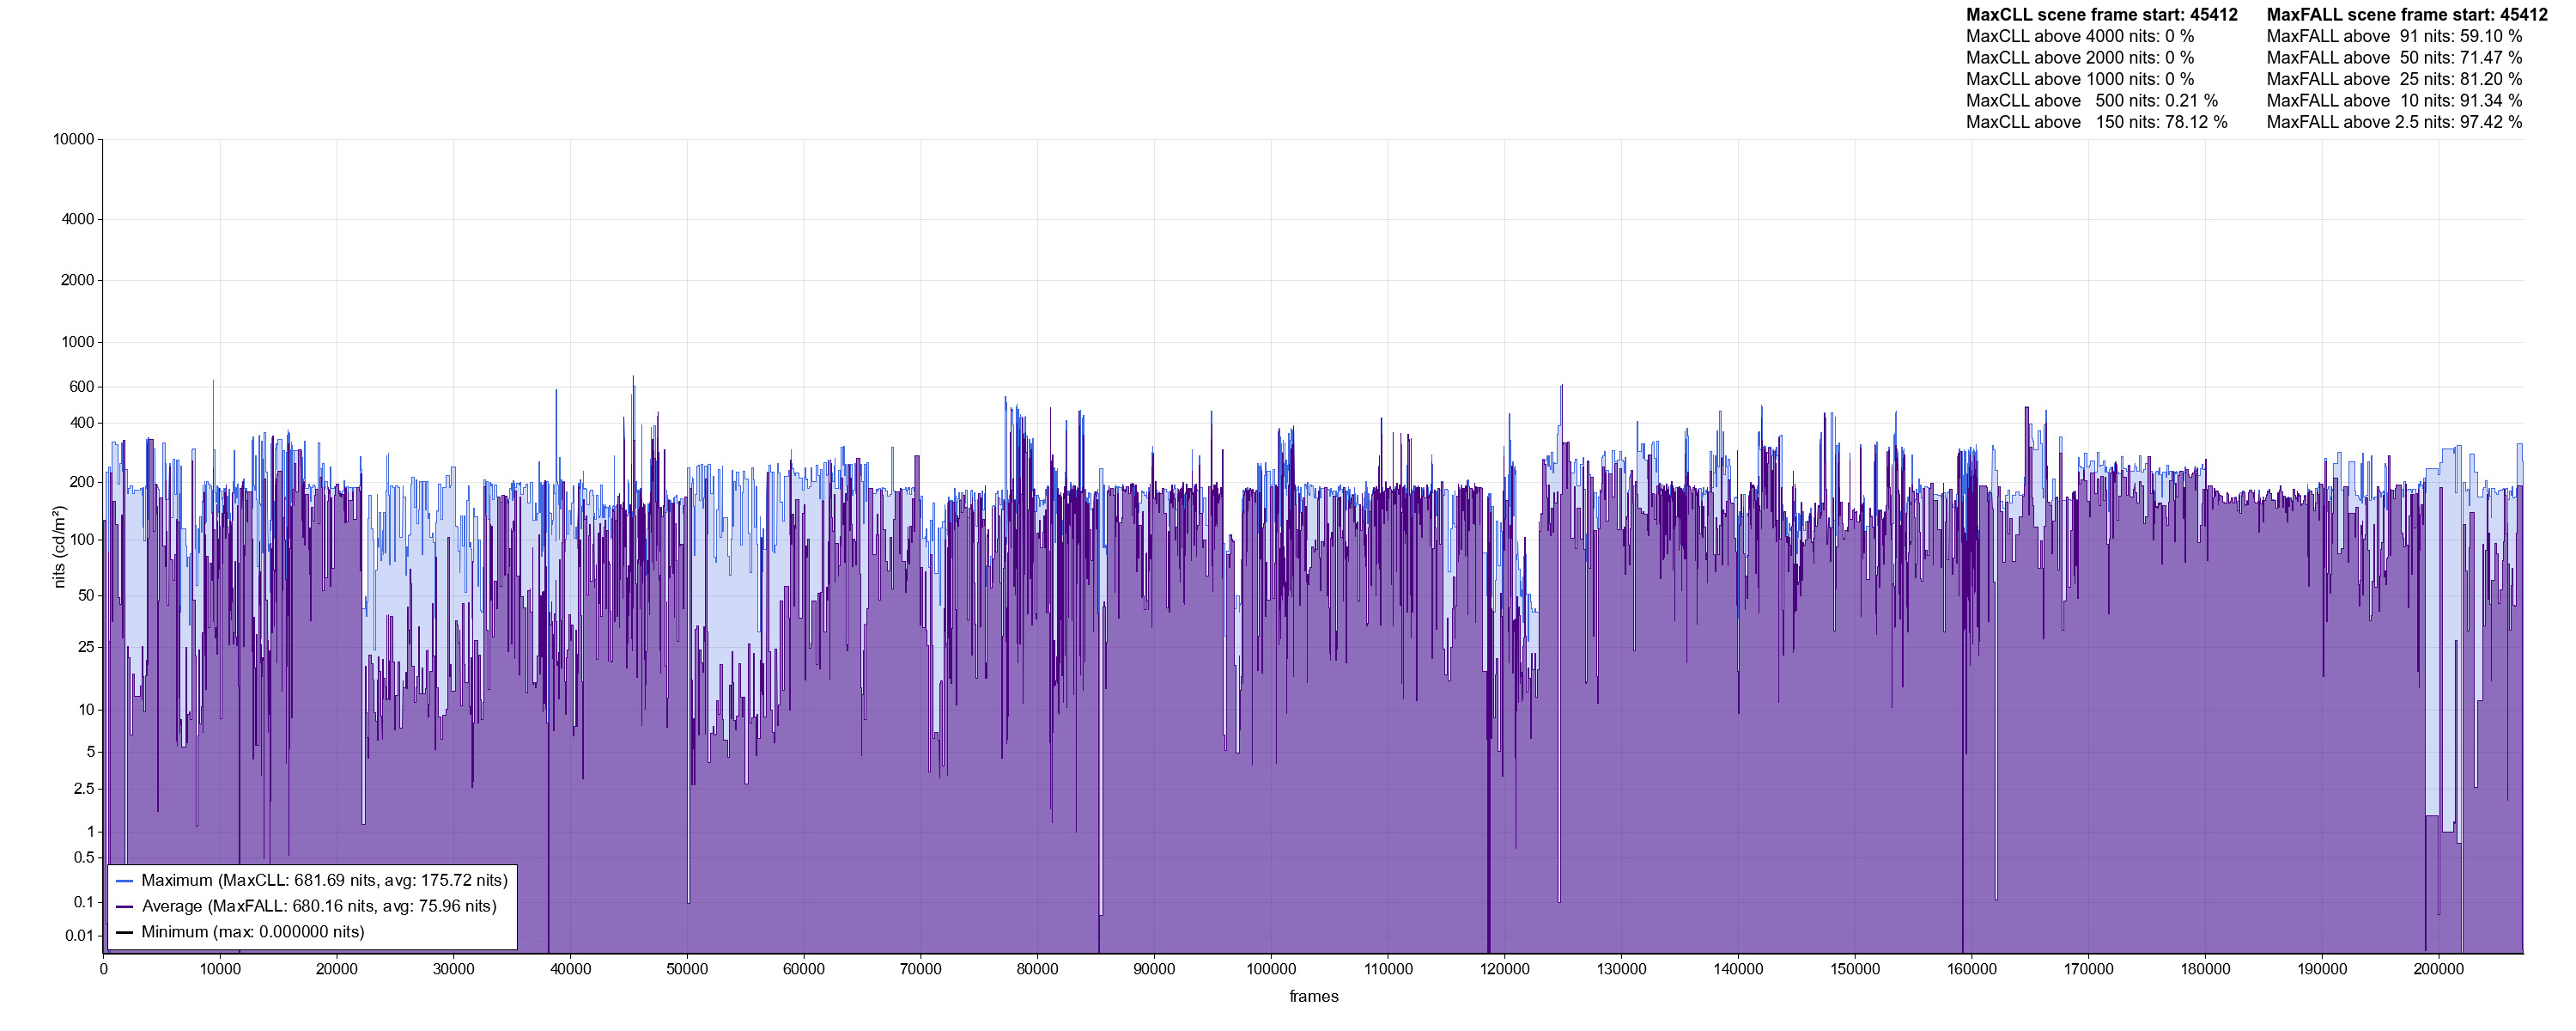Click the 100000 tick on the frames axis
This screenshot has width=2576, height=1031.
pyautogui.click(x=1271, y=969)
